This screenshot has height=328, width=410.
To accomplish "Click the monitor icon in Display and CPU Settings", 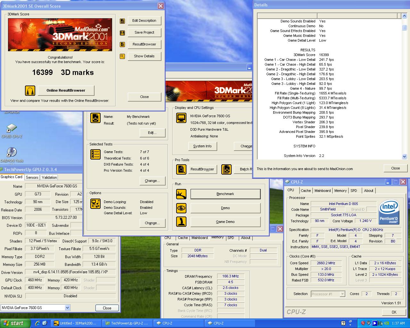I will click(181, 118).
